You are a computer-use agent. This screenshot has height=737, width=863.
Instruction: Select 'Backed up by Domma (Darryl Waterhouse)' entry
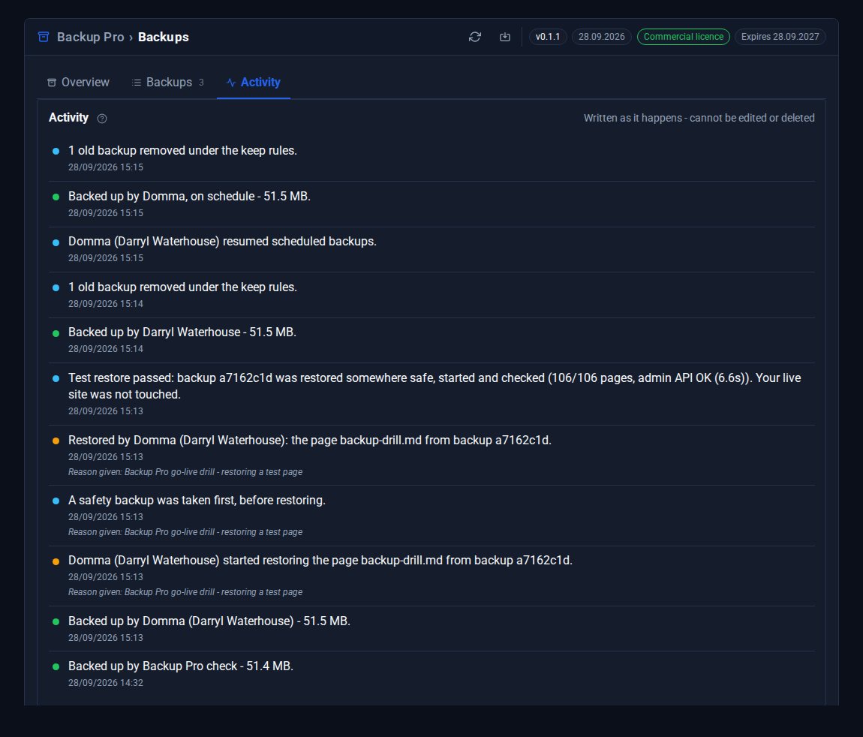[431, 629]
